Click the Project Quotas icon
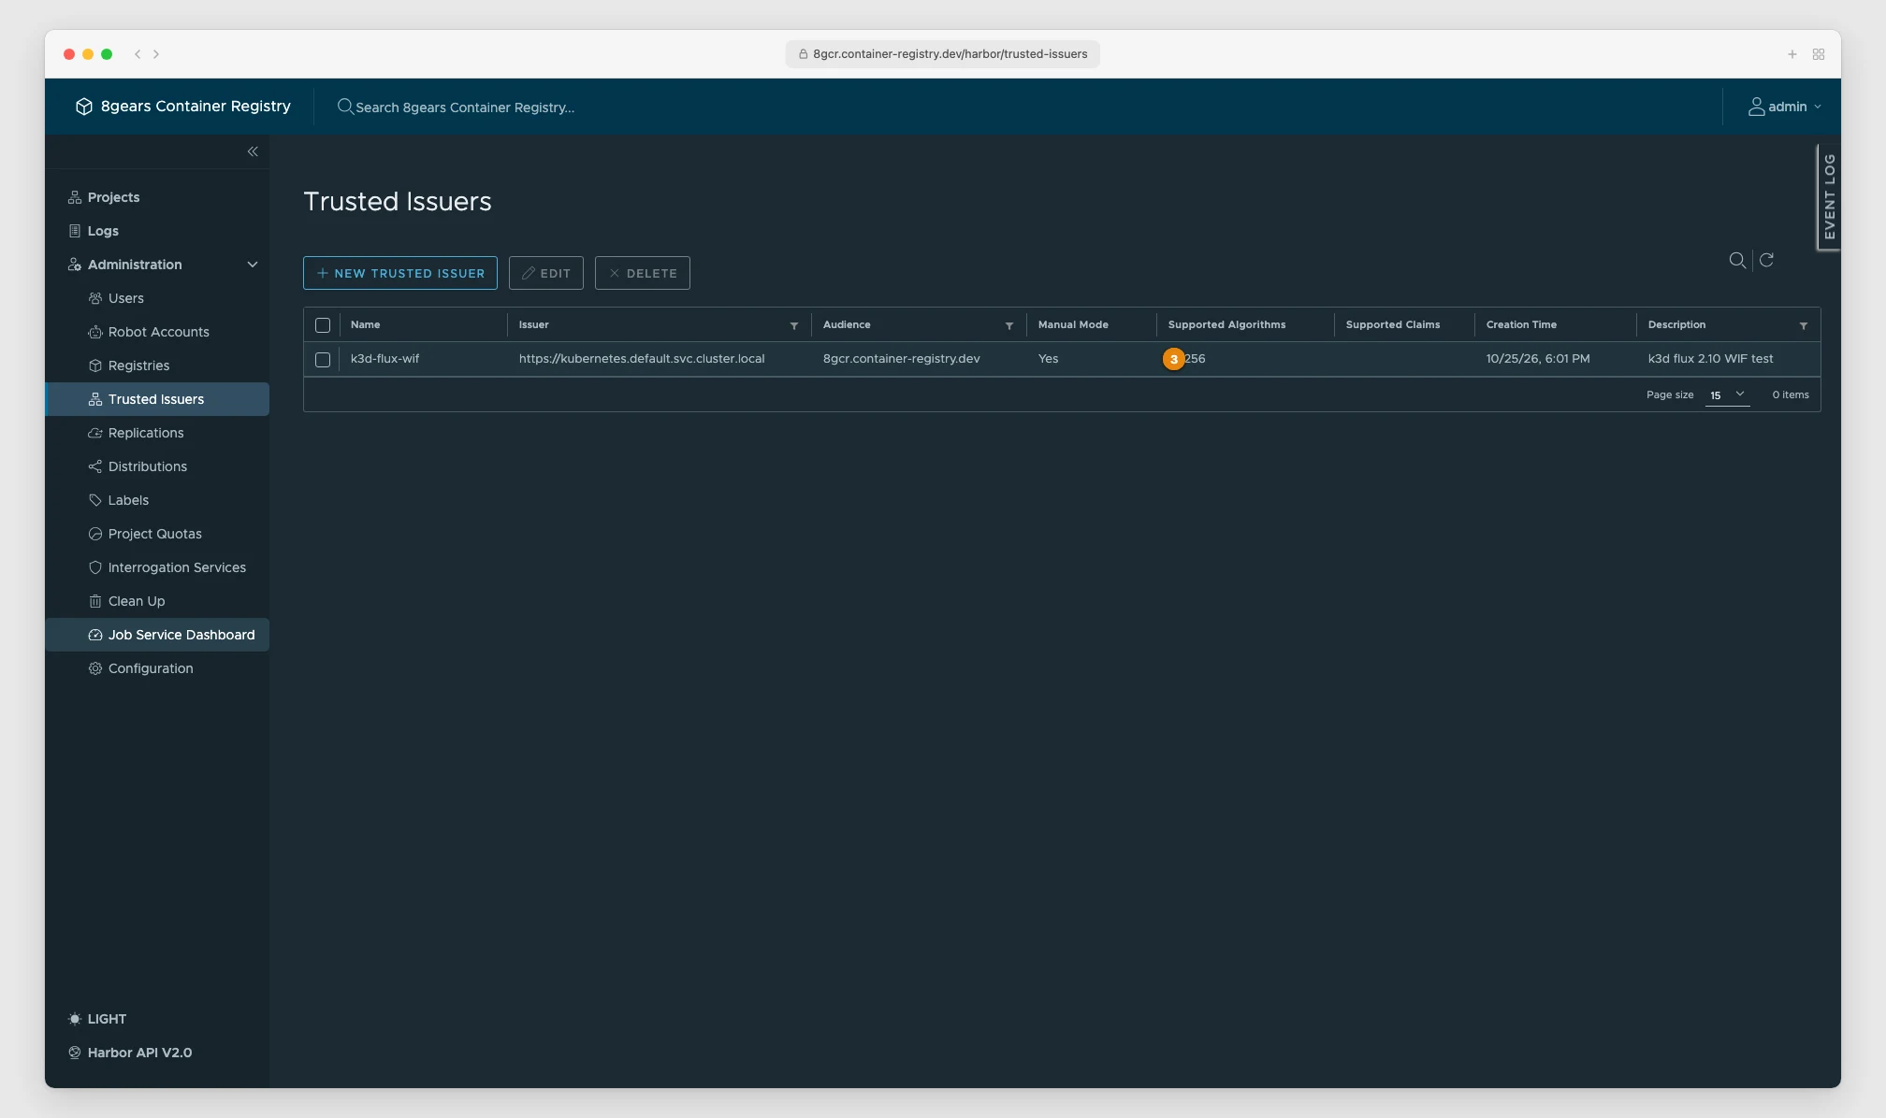Viewport: 1886px width, 1118px height. coord(95,534)
